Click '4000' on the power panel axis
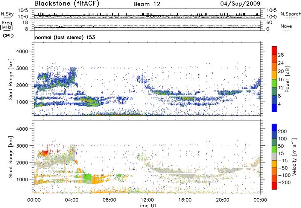 22,51
